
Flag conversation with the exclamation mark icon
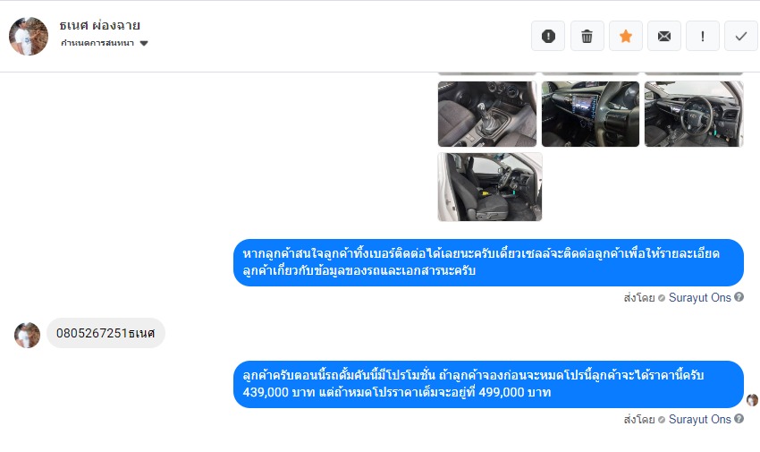tap(703, 36)
